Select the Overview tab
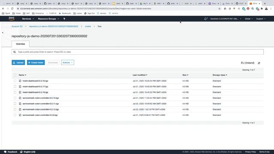 pos(21,44)
